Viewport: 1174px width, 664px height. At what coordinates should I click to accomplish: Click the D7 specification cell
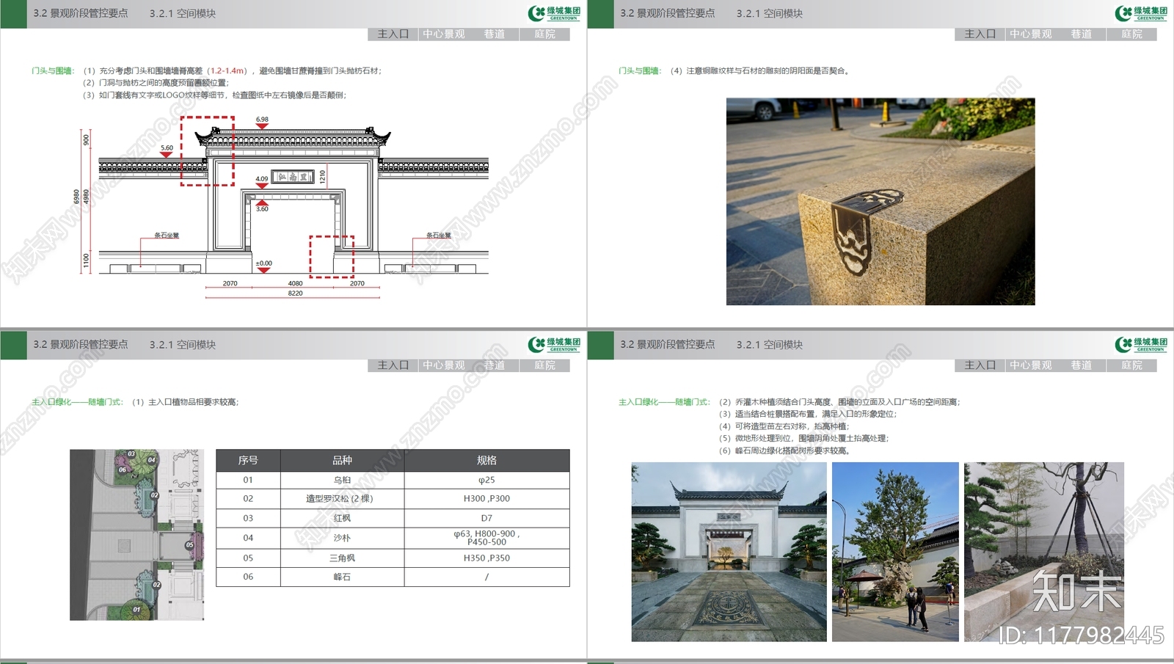(x=486, y=518)
